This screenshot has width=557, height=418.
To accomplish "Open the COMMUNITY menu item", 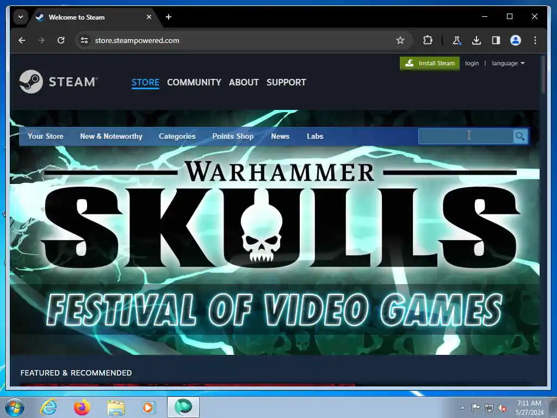I will (194, 83).
